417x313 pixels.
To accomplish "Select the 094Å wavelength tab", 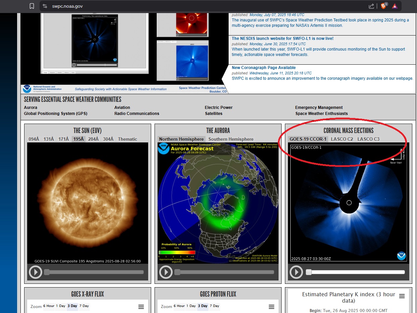I will pyautogui.click(x=34, y=139).
